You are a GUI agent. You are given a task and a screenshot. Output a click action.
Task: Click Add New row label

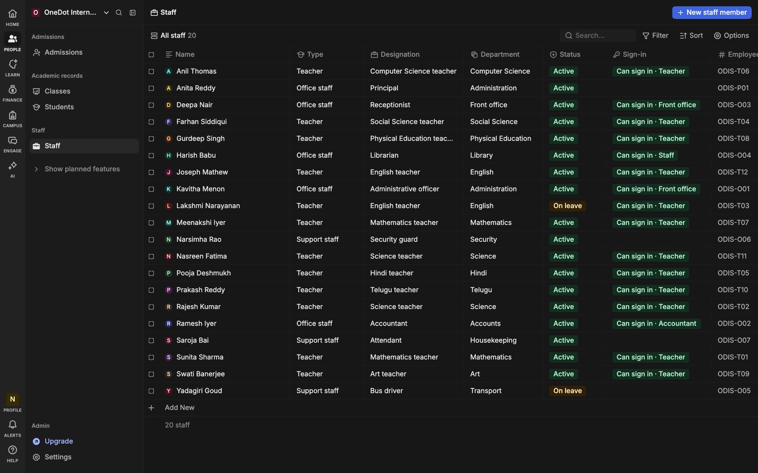pyautogui.click(x=180, y=408)
